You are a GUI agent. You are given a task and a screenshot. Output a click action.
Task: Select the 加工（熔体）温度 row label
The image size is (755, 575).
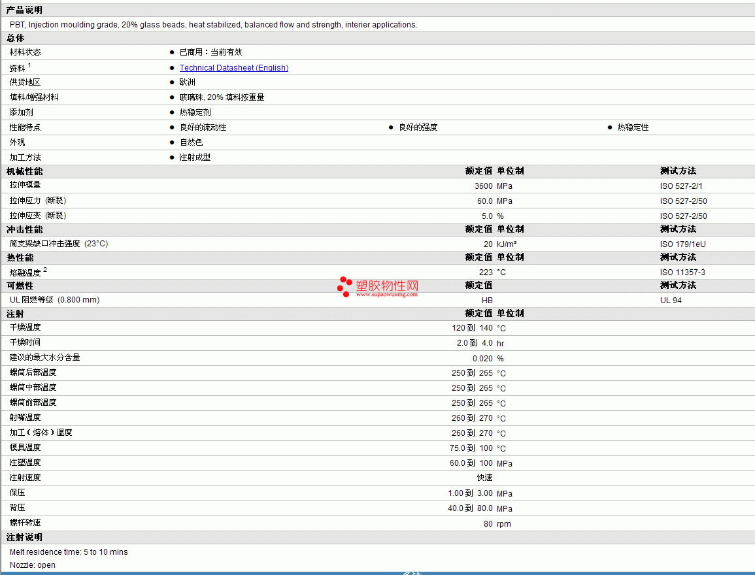(41, 432)
